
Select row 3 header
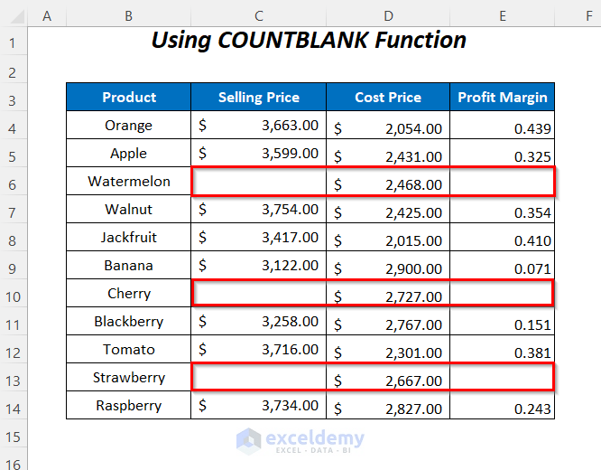coord(13,97)
